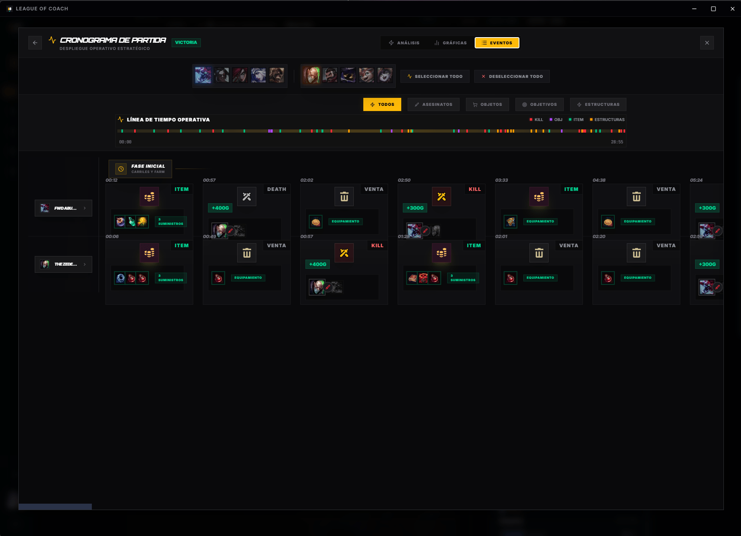Click the KILL legend red swatch

tap(531, 119)
